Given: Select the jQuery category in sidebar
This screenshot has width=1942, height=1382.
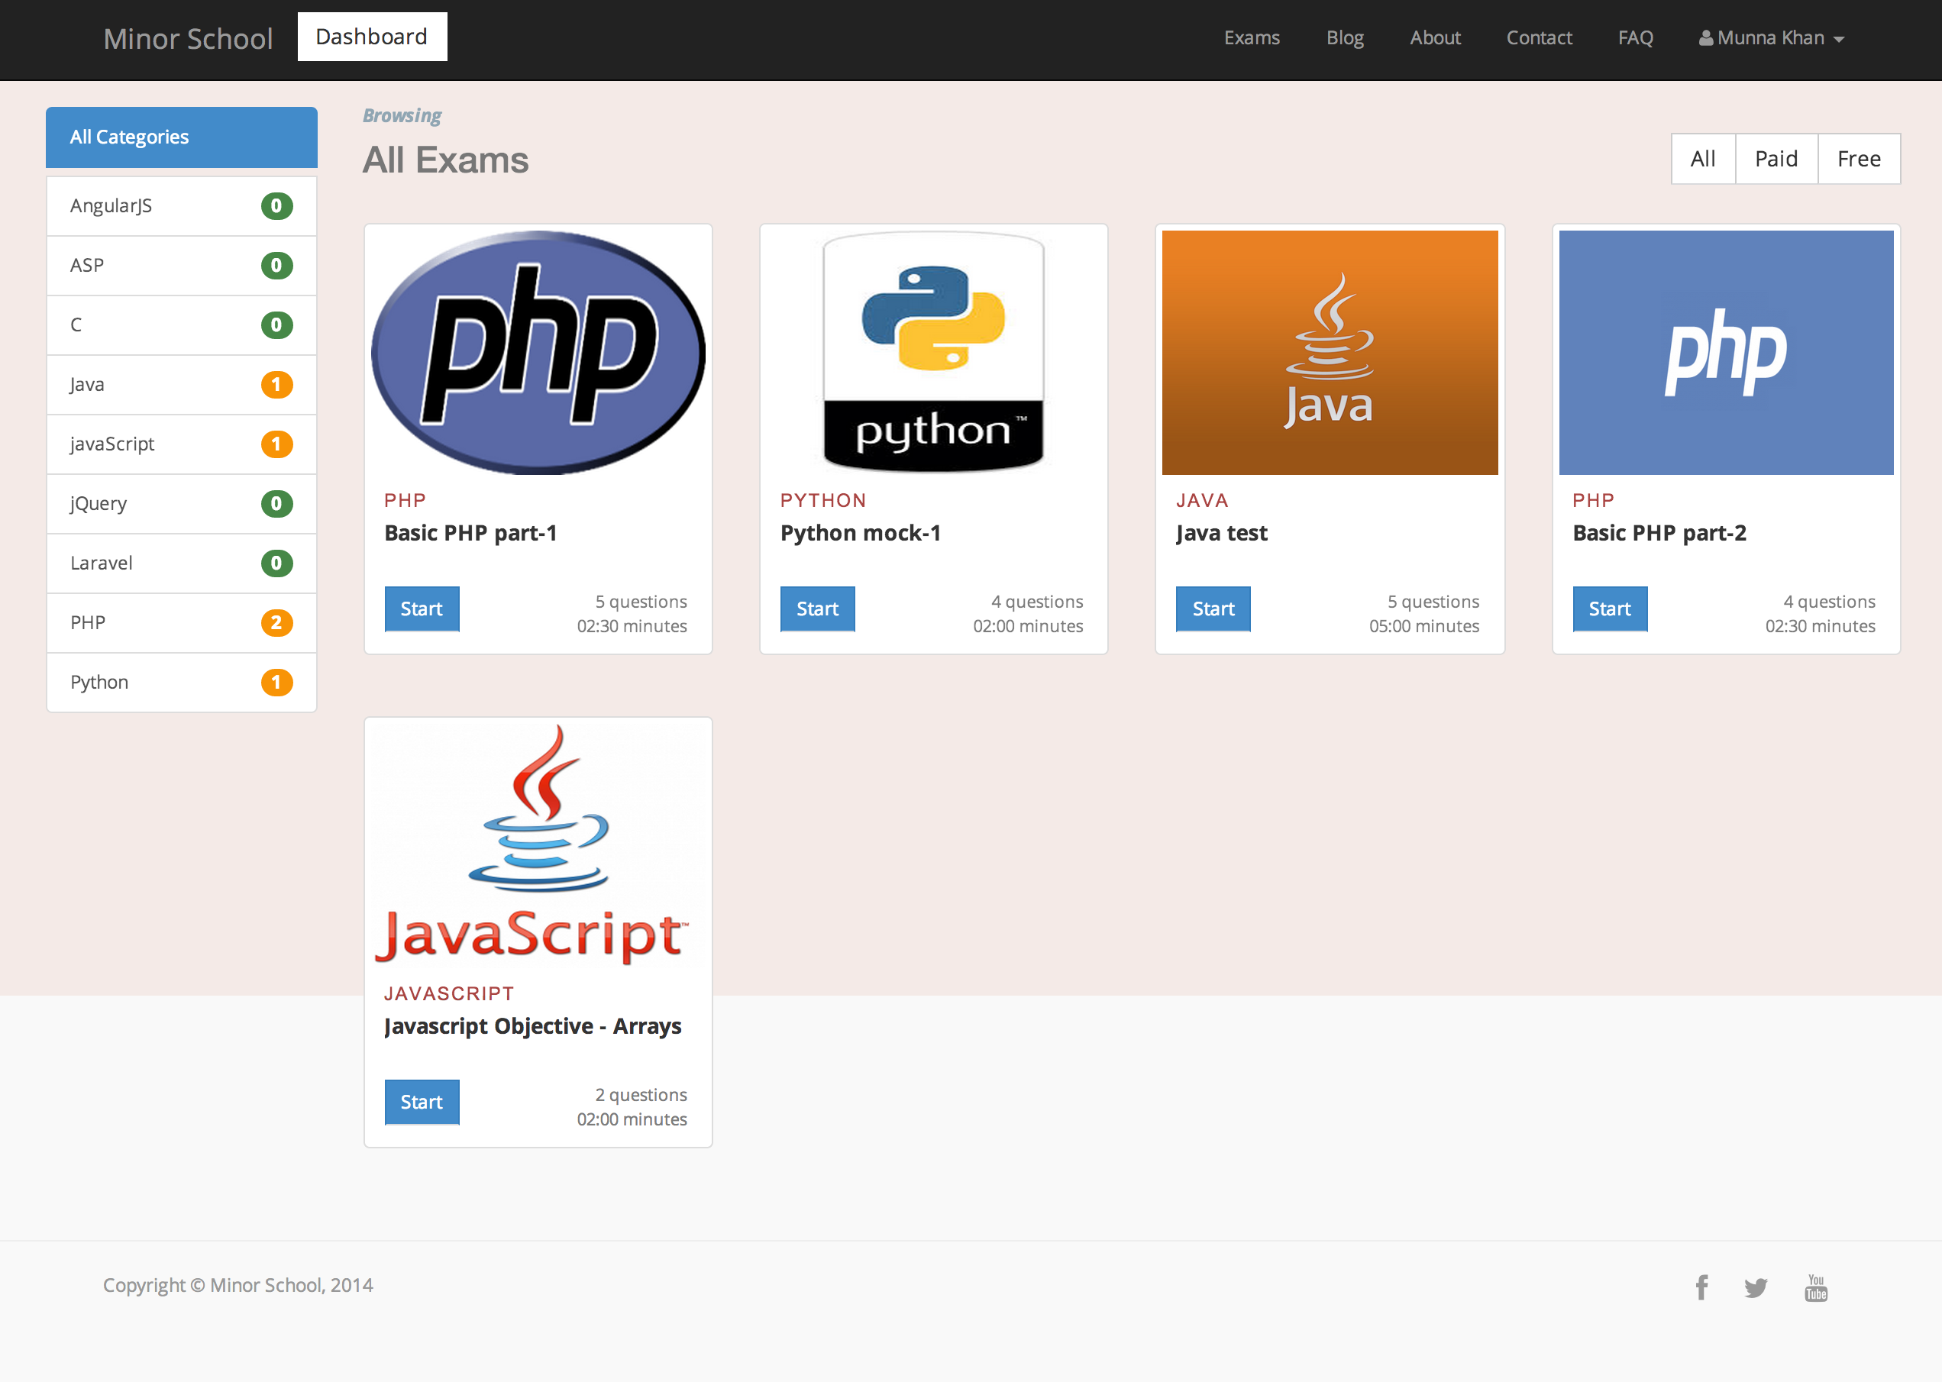Looking at the screenshot, I should [181, 504].
